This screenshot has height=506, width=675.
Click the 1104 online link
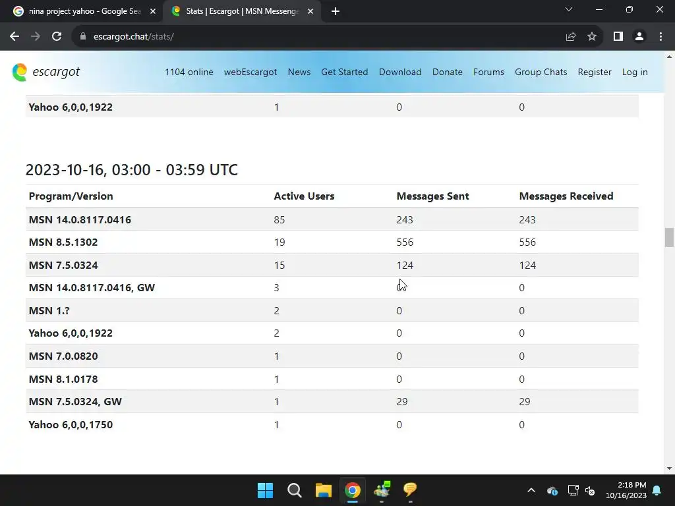point(189,72)
